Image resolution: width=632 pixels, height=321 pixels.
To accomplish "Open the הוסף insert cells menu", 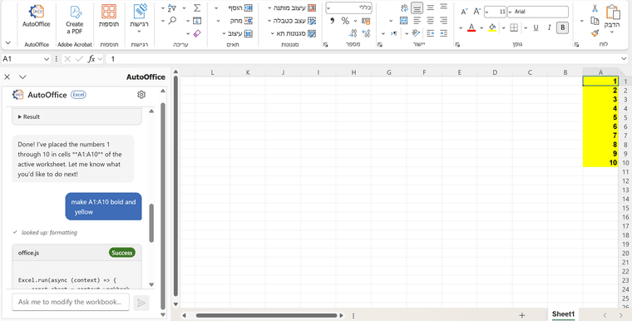I will (x=234, y=8).
